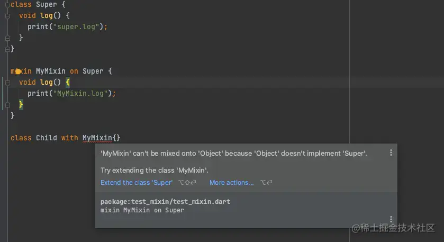Click fold end marker after super.log body

click(x=7, y=38)
